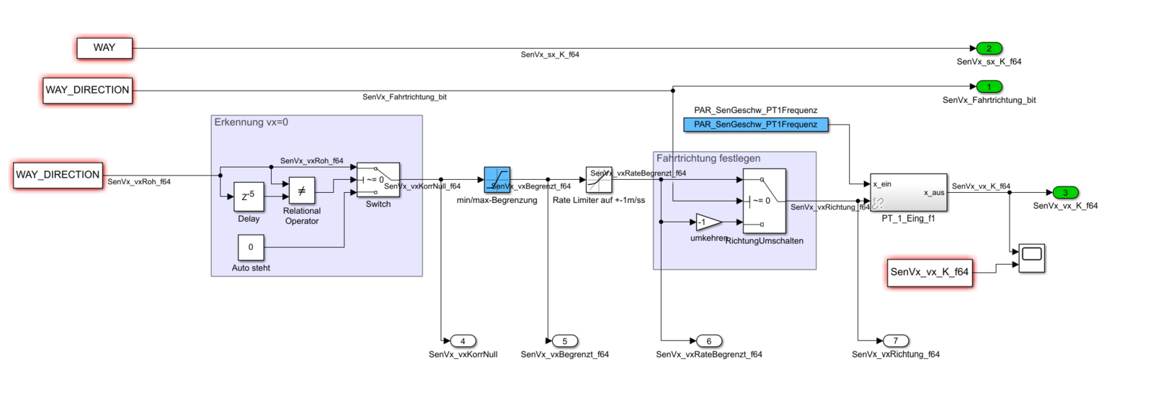The width and height of the screenshot is (1153, 403).
Task: Select the Switch block in Erkennung area
Action: 378,180
